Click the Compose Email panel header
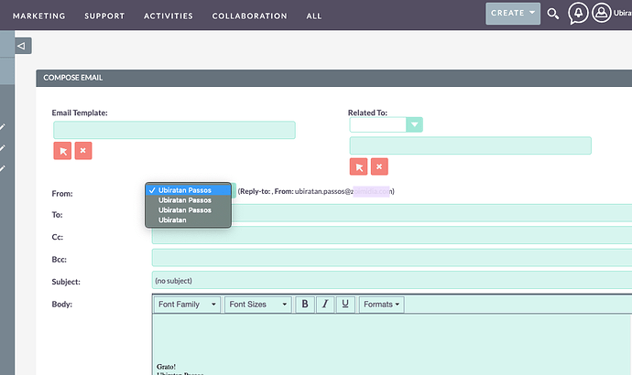 tap(333, 78)
